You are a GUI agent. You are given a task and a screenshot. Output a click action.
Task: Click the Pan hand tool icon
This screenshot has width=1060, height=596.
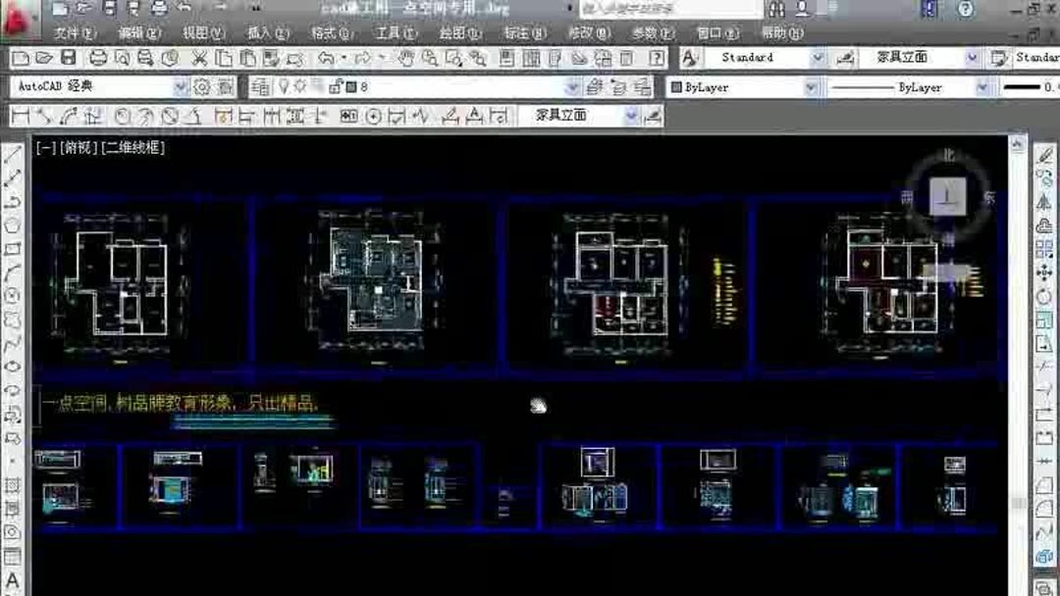404,60
